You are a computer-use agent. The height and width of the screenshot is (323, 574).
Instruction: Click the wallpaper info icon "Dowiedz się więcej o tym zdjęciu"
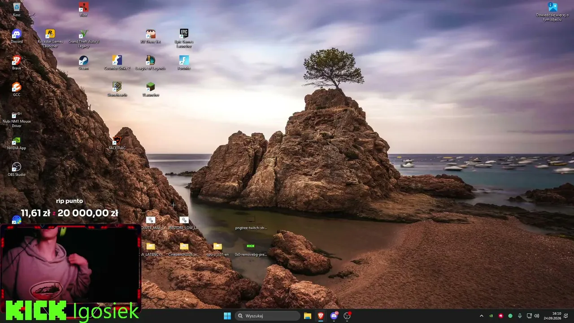tap(552, 12)
